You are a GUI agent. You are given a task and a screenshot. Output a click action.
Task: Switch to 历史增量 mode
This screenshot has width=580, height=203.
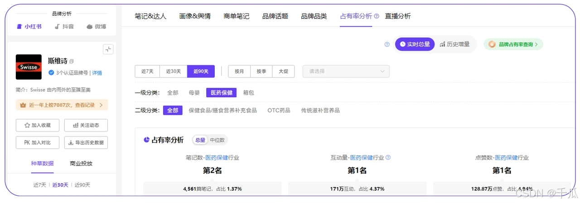[454, 44]
